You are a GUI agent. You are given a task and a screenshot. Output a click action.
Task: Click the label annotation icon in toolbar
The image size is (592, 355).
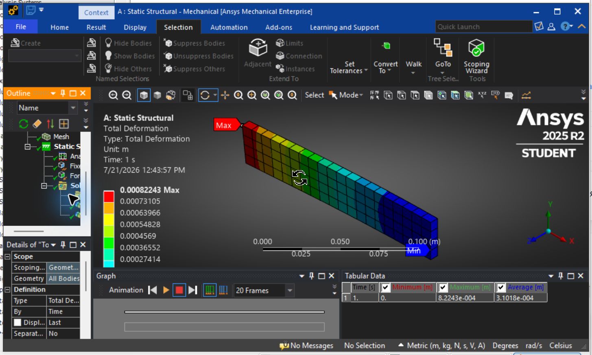[x=509, y=95]
